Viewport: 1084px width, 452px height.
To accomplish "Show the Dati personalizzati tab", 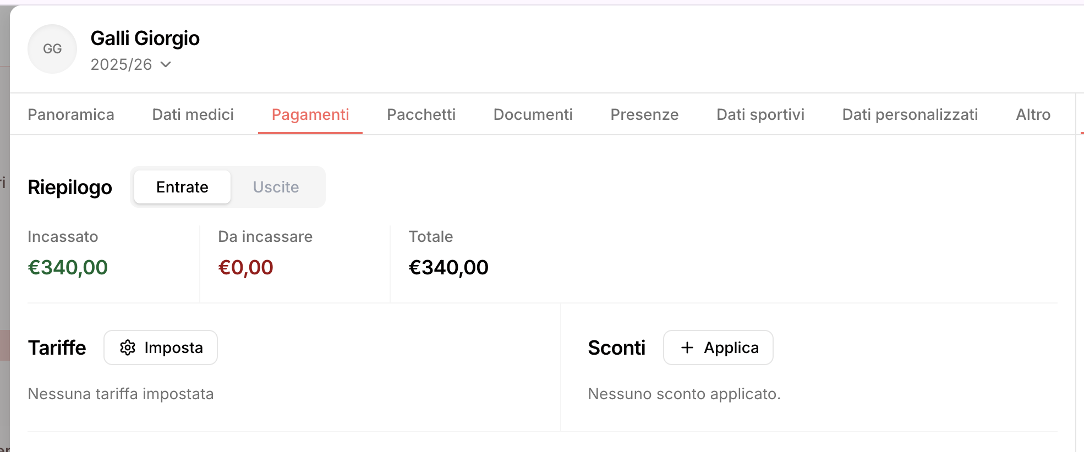I will (910, 114).
